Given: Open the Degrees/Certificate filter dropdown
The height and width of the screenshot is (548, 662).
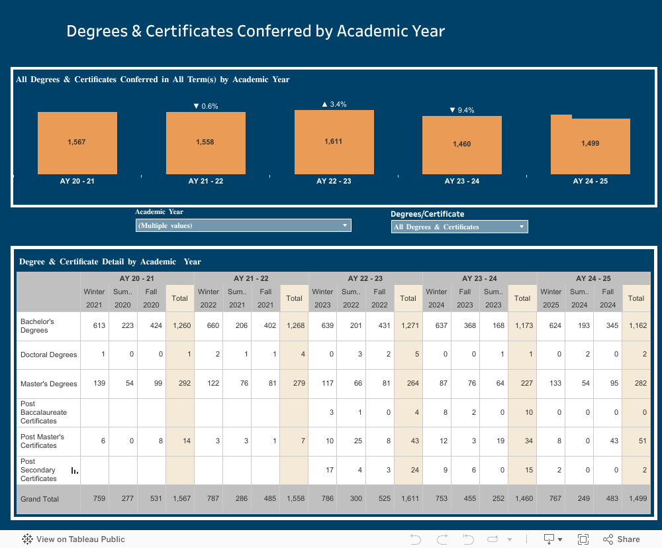Looking at the screenshot, I should (x=522, y=226).
